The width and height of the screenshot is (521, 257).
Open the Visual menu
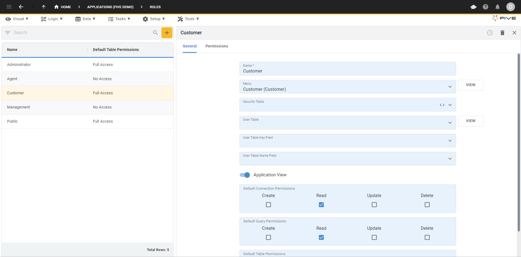(x=16, y=19)
